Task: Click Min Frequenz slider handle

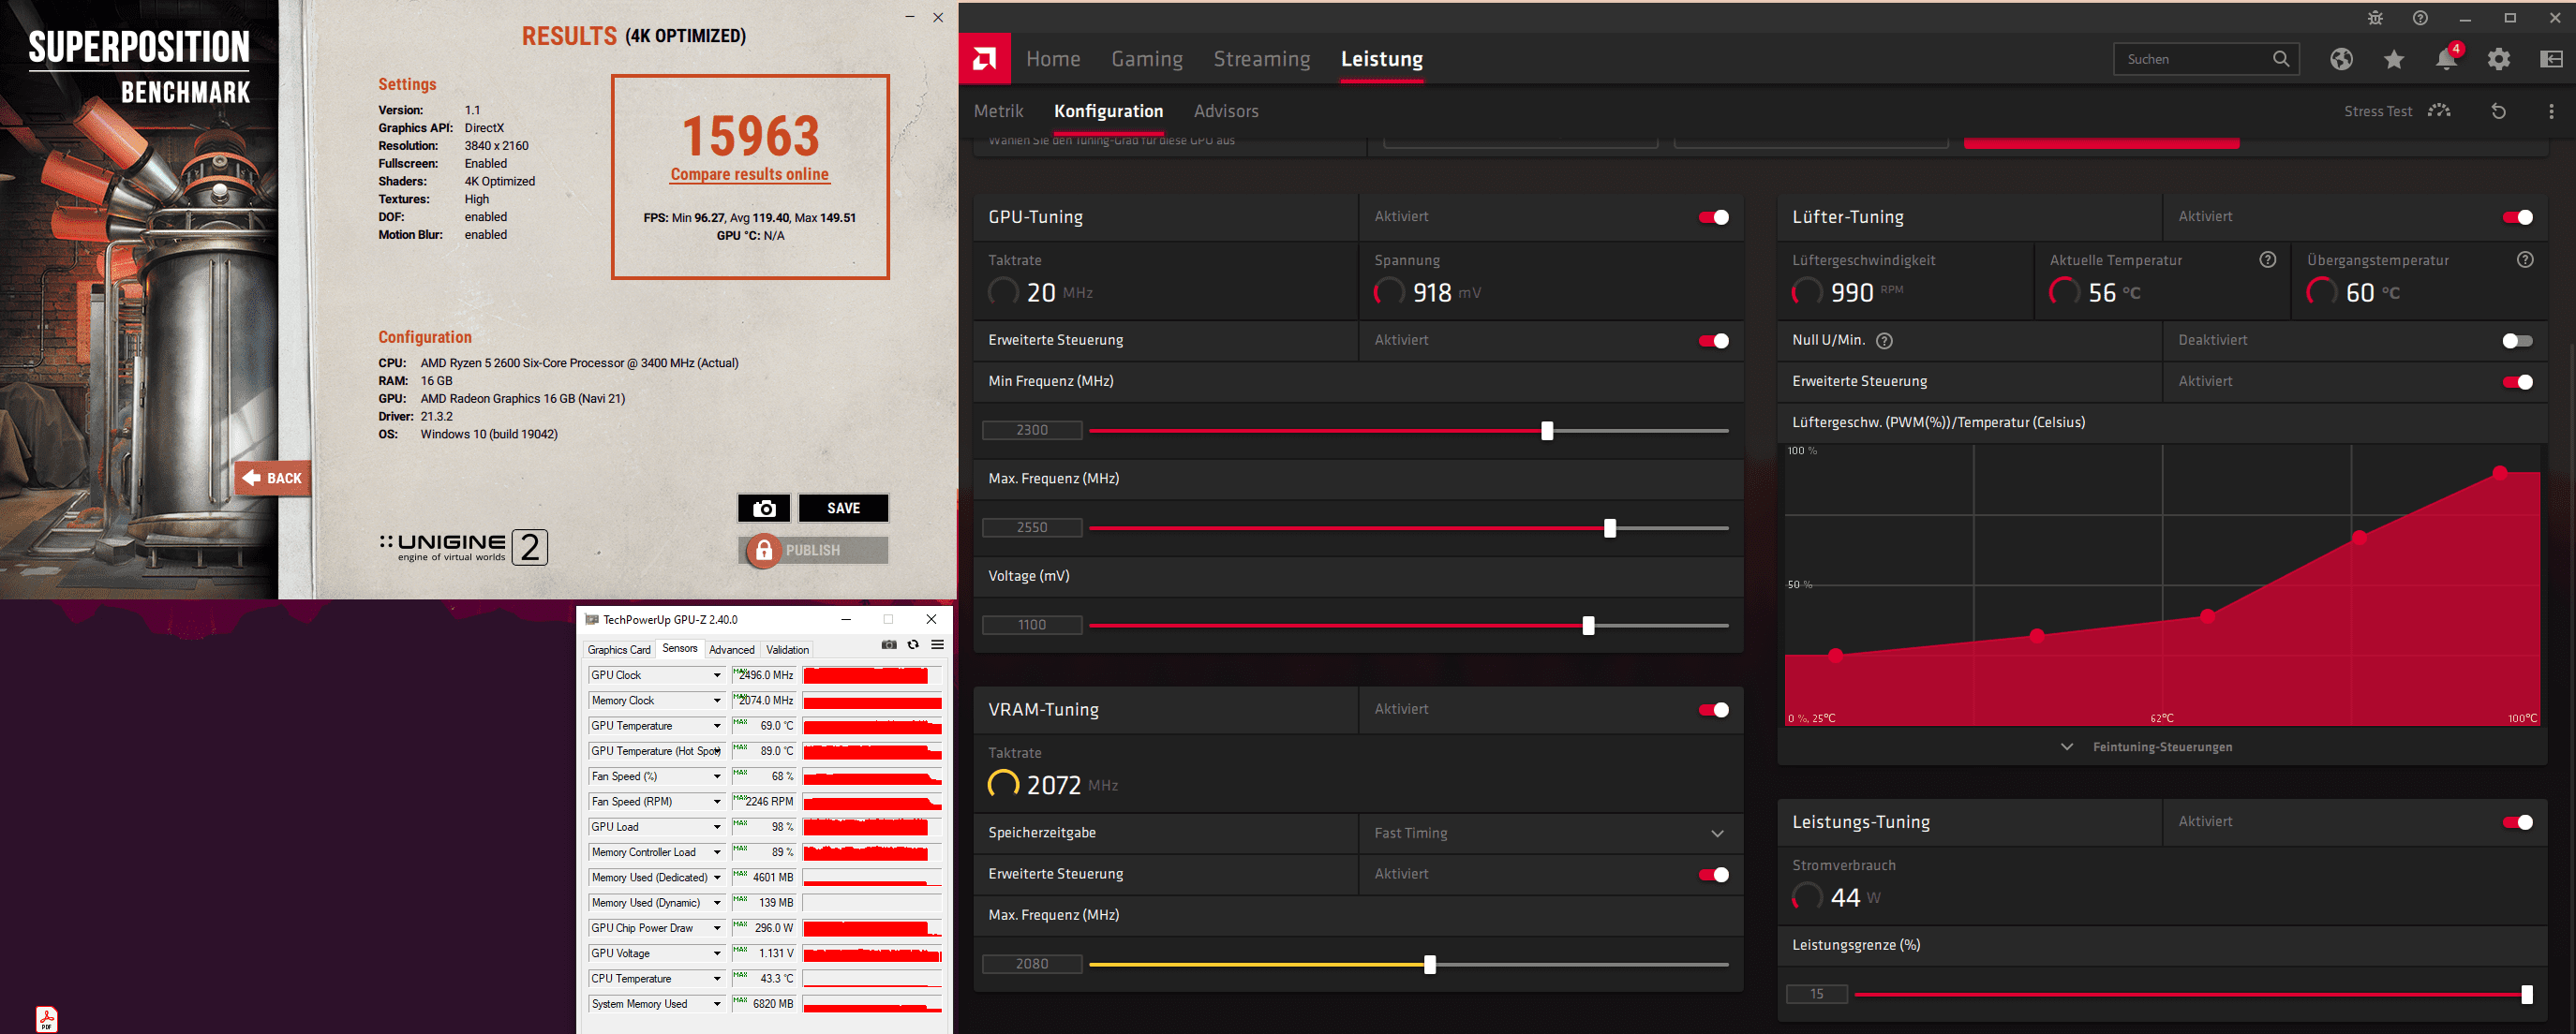Action: (1547, 431)
